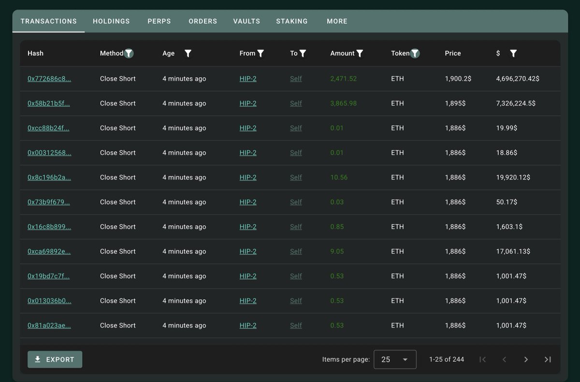The image size is (580, 382).
Task: Open transaction hash 0x73b9f679...
Action: [49, 202]
